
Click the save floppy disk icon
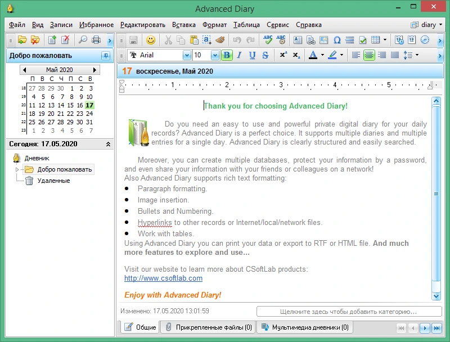point(133,40)
